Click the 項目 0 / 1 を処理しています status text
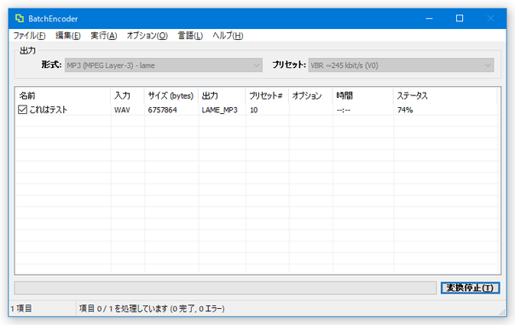Image resolution: width=515 pixels, height=325 pixels. 152,309
